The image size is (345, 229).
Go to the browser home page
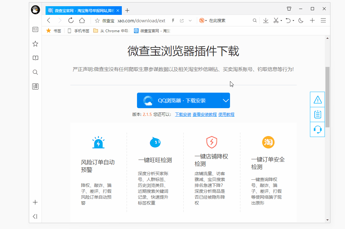(x=82, y=20)
